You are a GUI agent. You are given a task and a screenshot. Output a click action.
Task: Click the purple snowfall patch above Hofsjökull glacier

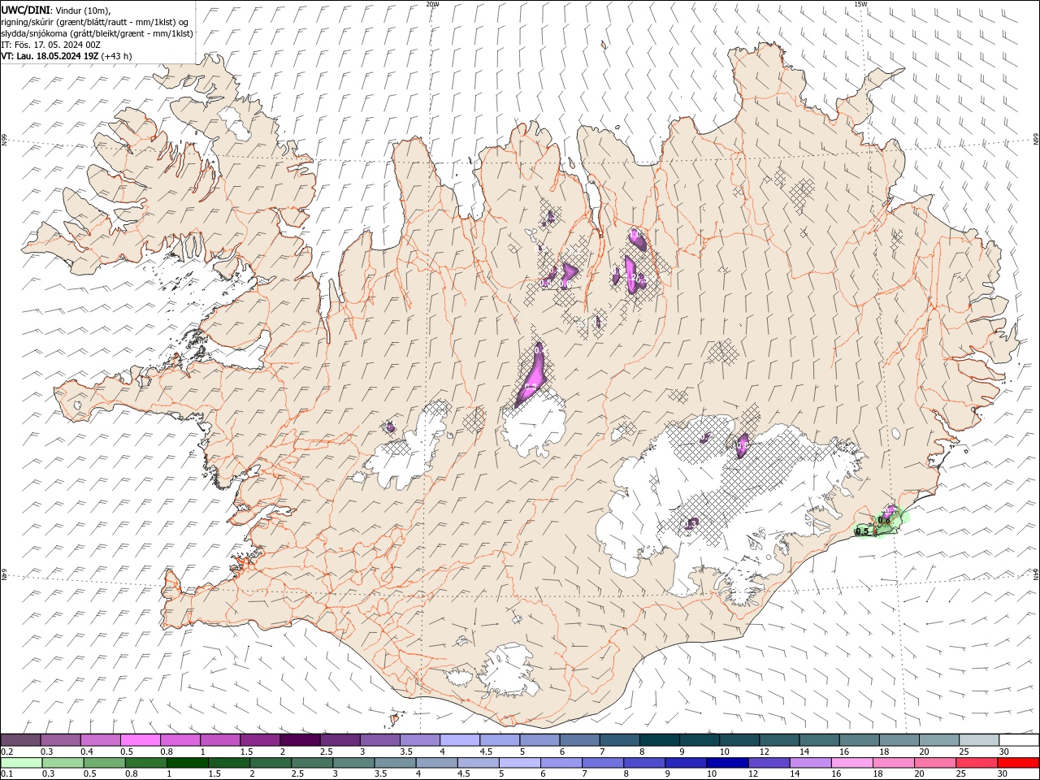pos(532,375)
